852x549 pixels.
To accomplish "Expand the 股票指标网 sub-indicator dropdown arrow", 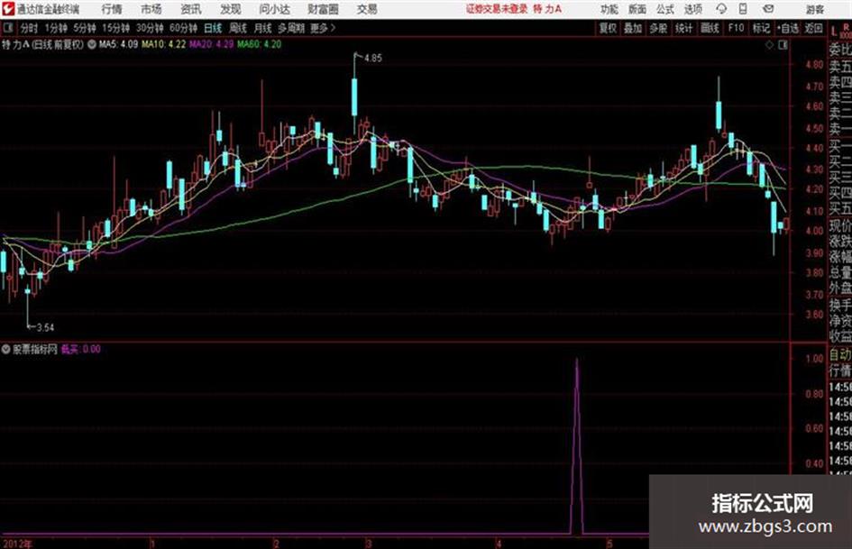I will point(6,349).
